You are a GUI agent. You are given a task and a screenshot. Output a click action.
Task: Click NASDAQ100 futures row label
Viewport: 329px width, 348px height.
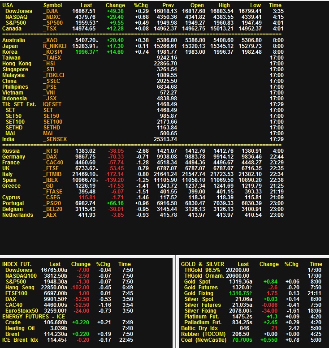click(x=21, y=275)
